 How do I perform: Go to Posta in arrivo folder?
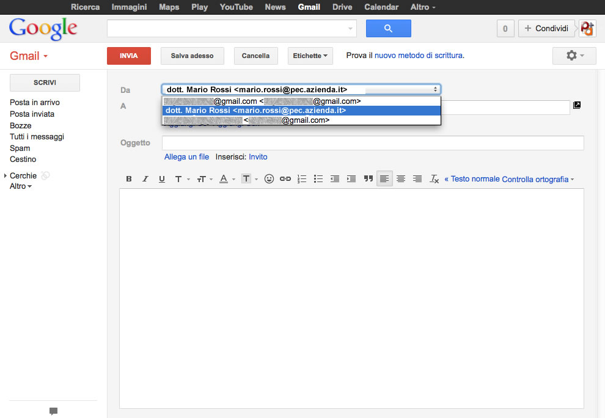(35, 103)
